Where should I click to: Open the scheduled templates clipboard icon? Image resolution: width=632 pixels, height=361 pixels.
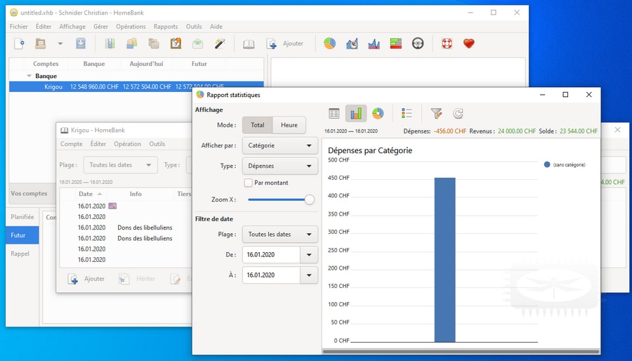tap(176, 44)
